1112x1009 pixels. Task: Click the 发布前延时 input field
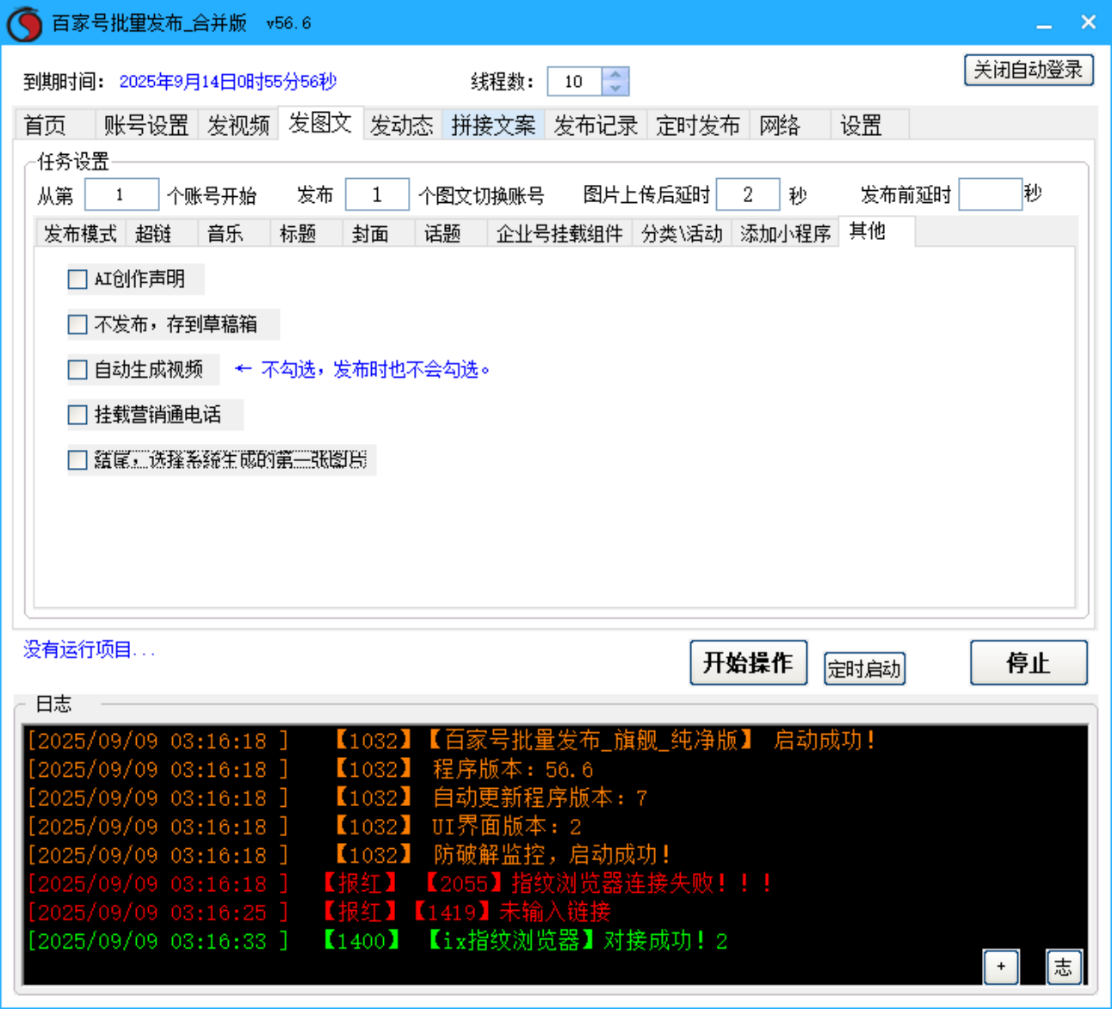click(990, 194)
